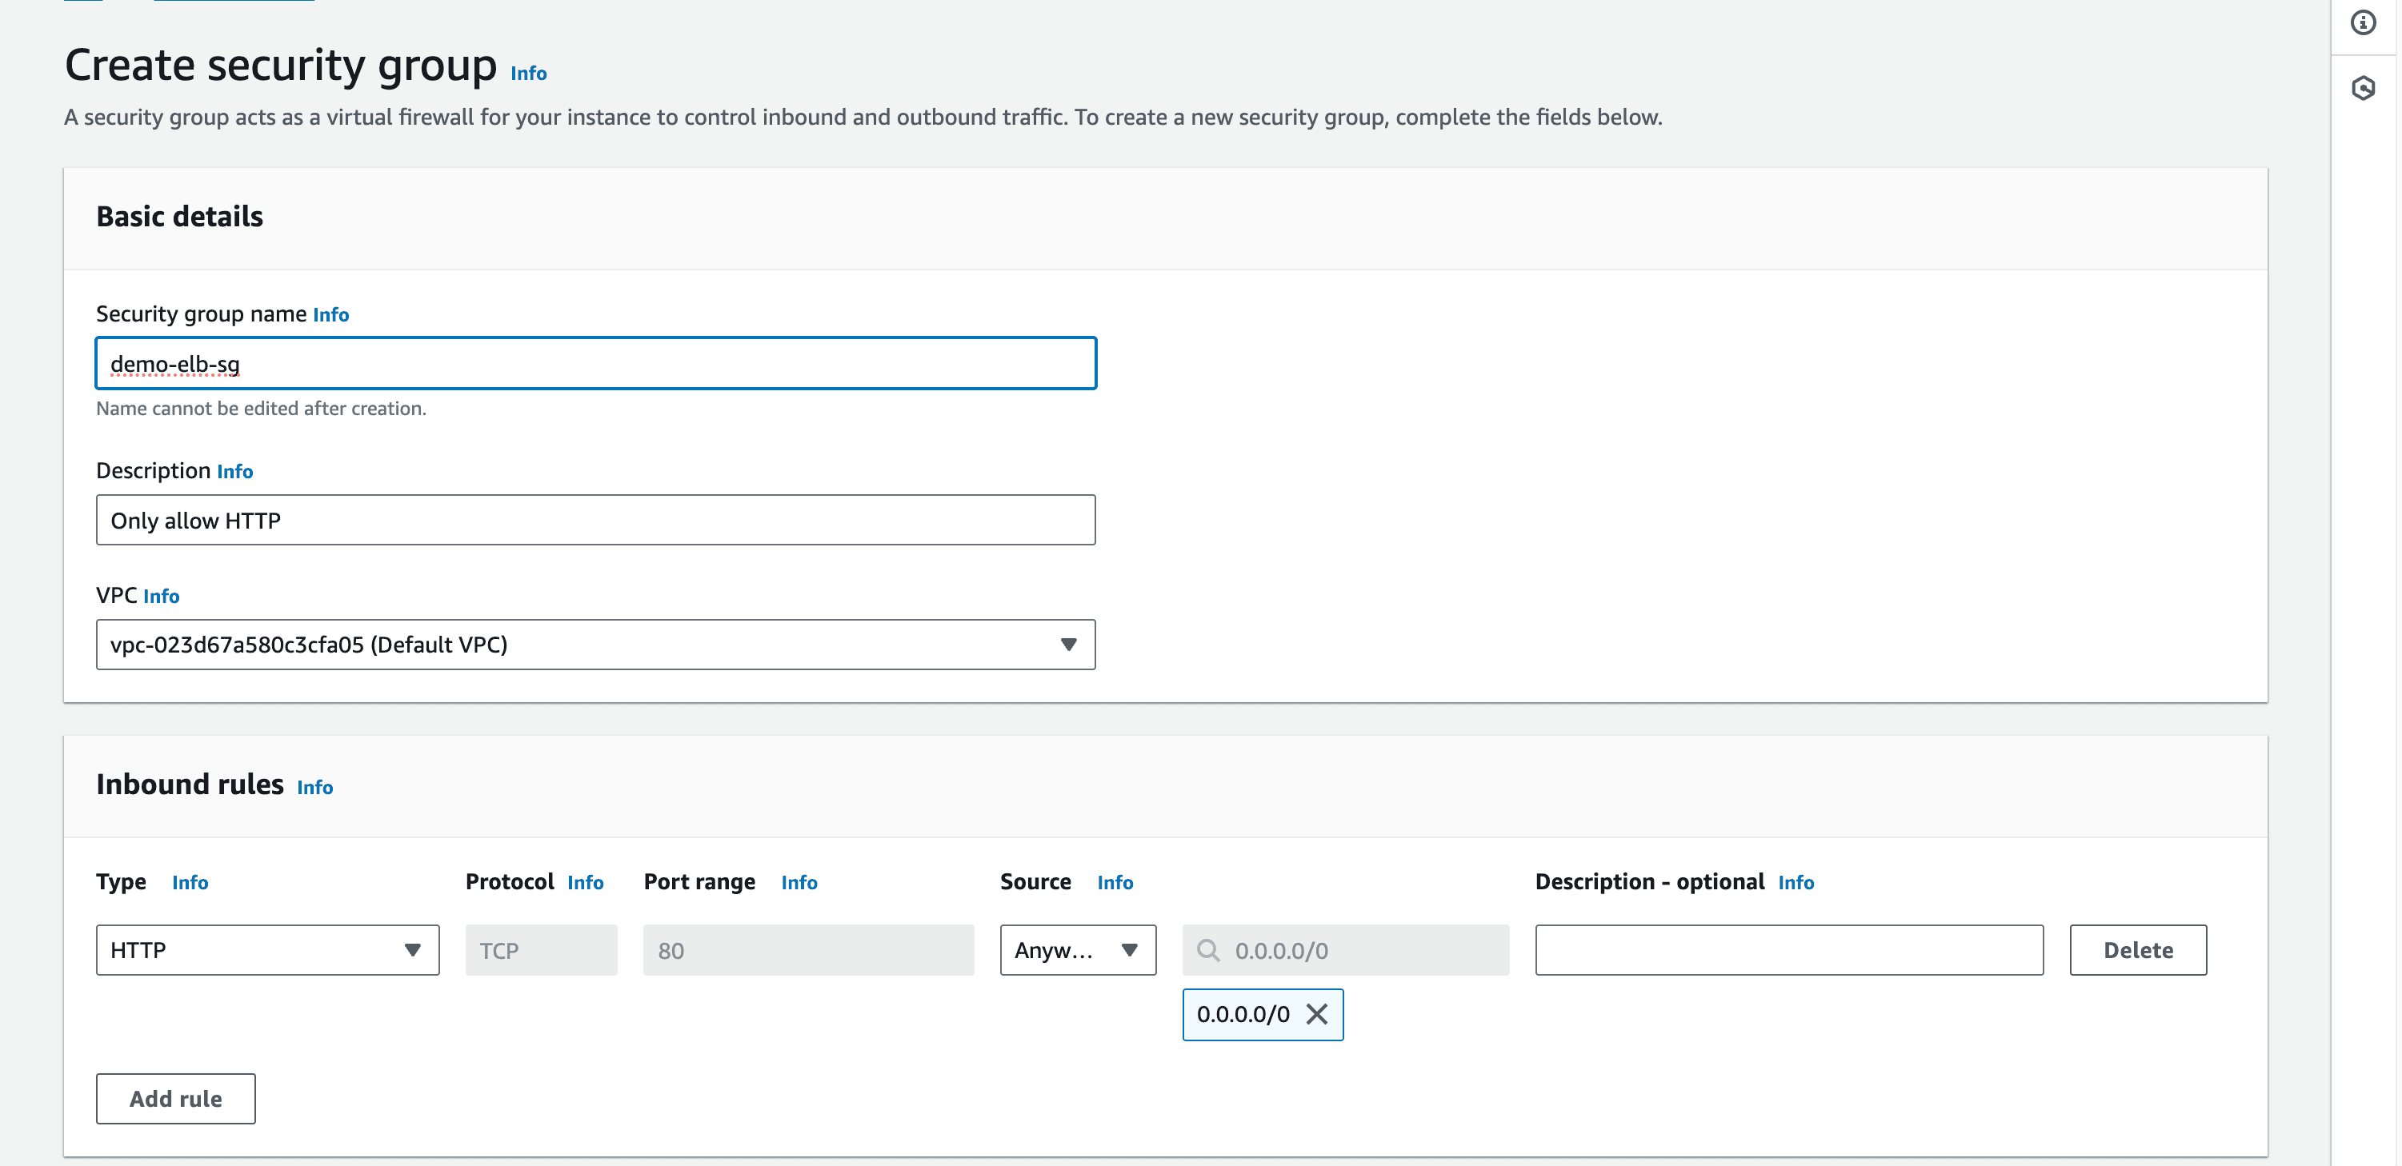2402x1166 pixels.
Task: Click the Only allow HTTP description field
Action: (x=595, y=520)
